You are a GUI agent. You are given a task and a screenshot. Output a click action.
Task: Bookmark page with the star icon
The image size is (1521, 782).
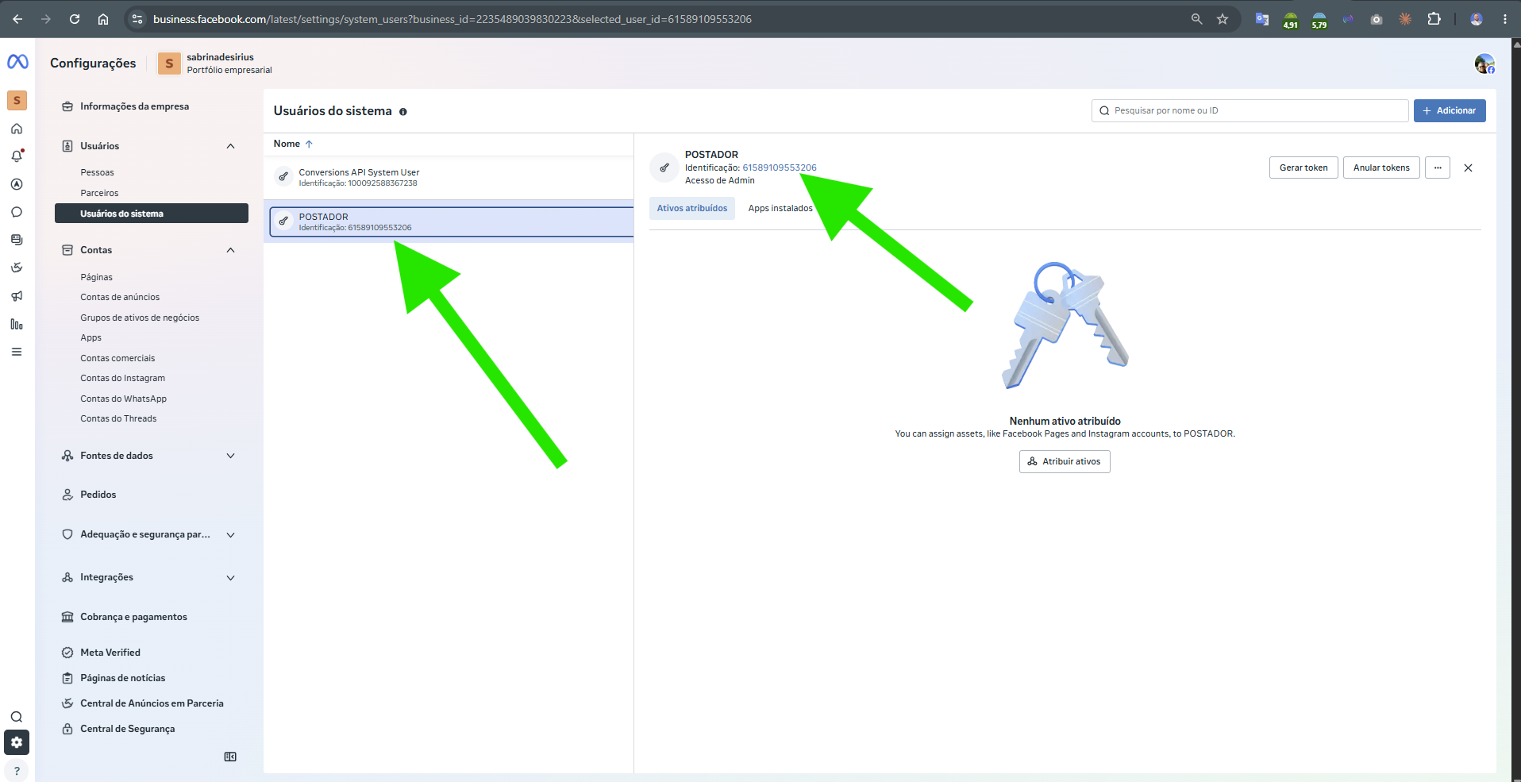click(x=1223, y=19)
